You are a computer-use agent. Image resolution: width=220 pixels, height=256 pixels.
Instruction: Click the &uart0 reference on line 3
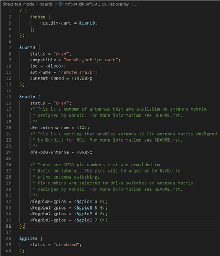point(87,23)
